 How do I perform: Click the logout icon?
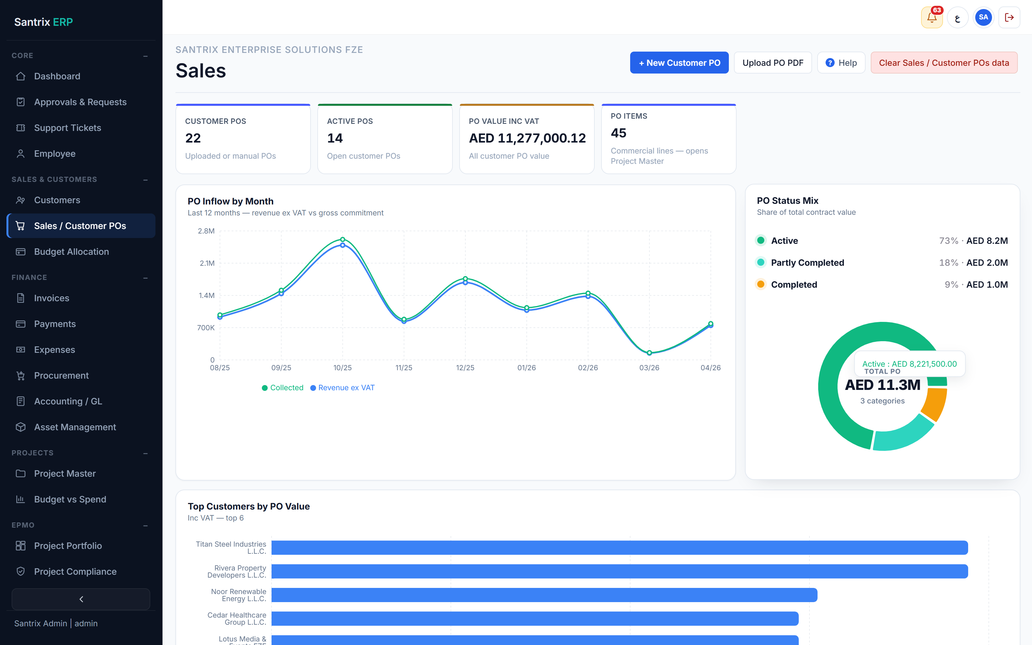point(1009,17)
